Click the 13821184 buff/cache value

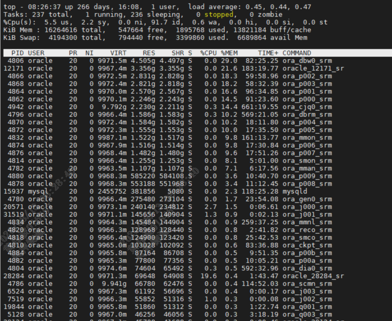(x=249, y=30)
